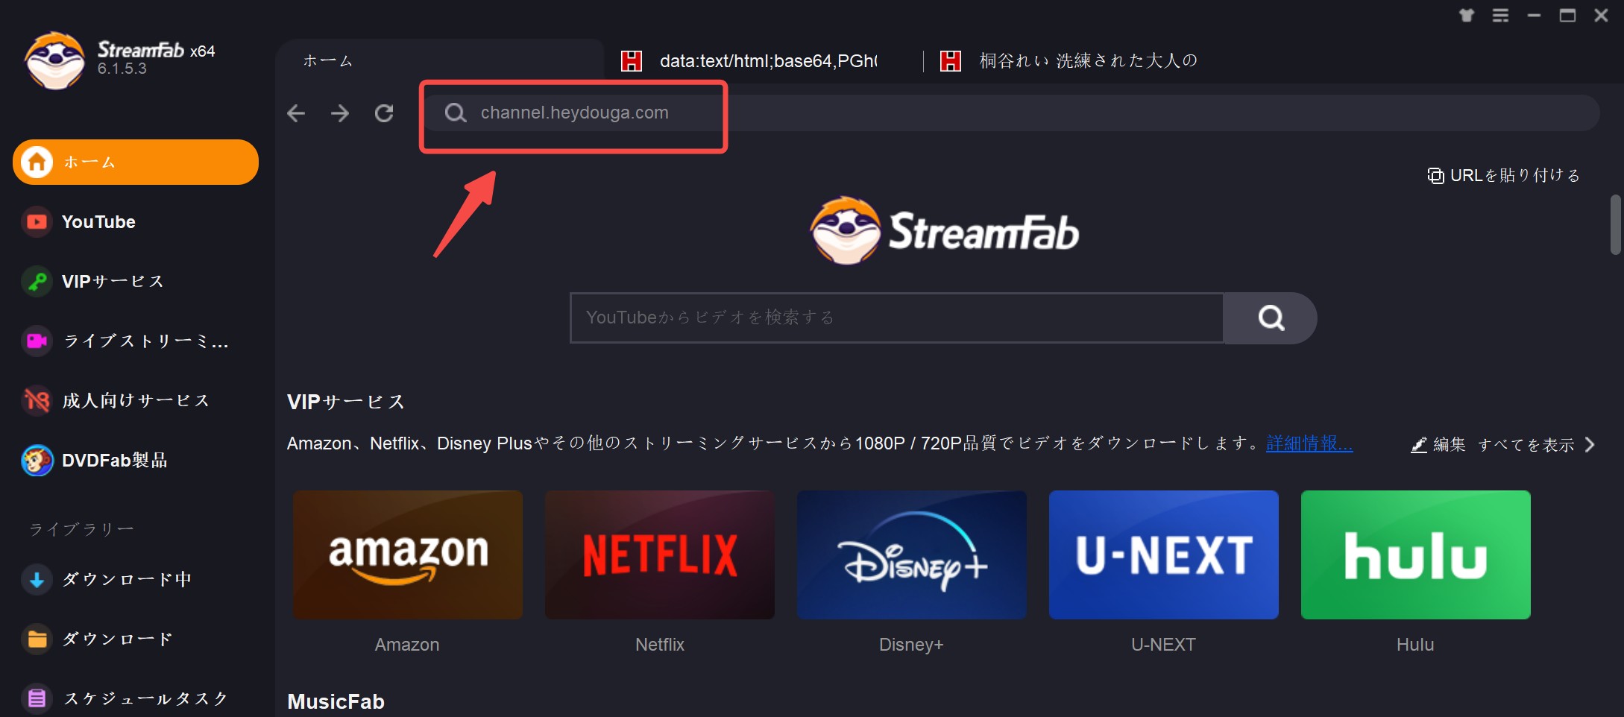
Task: Click the YouTube red play icon
Action: tap(37, 222)
